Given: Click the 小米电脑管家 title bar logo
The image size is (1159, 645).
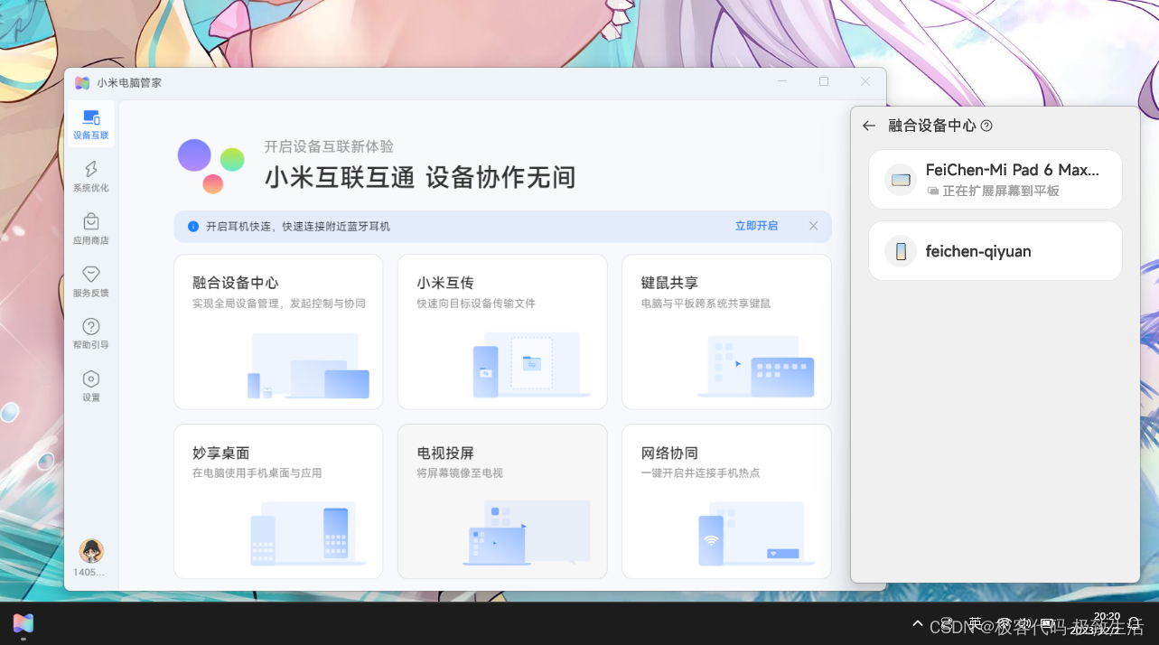Looking at the screenshot, I should pos(82,82).
